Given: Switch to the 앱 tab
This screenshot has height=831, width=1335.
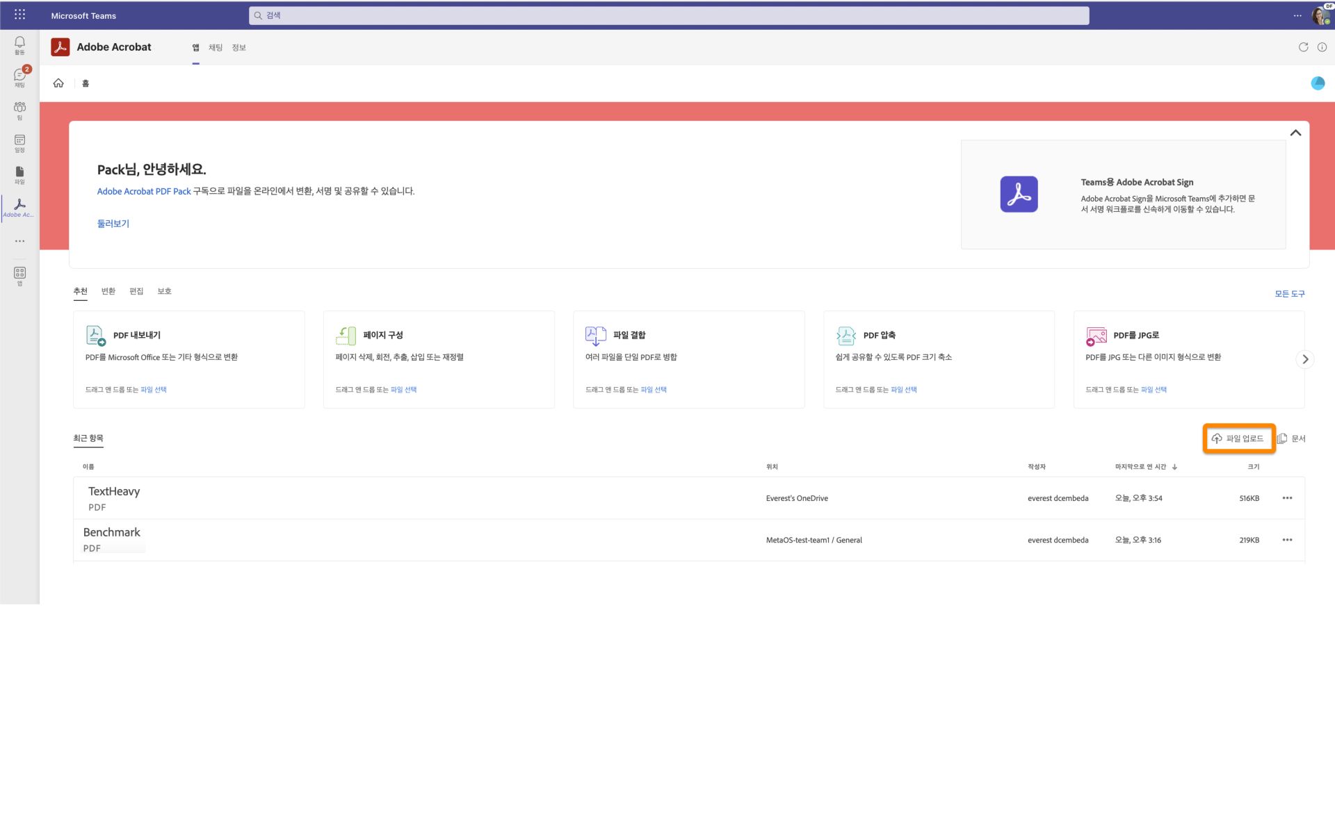Looking at the screenshot, I should (x=196, y=47).
